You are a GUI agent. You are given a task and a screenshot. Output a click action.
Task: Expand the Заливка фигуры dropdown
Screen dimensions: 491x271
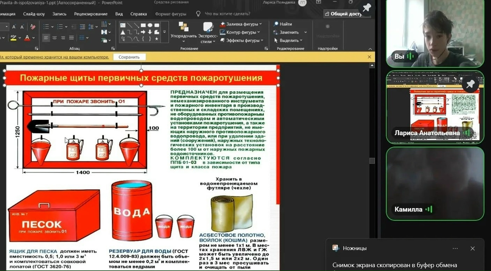[x=260, y=24]
